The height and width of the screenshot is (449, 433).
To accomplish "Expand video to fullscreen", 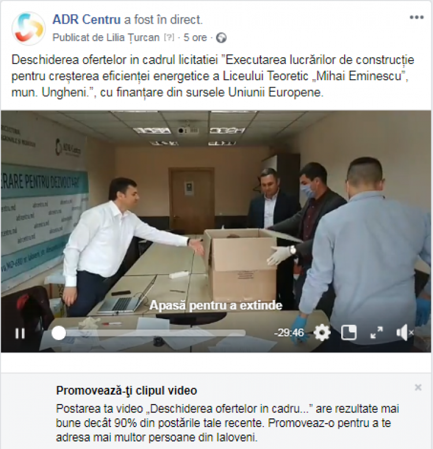I will point(376,333).
